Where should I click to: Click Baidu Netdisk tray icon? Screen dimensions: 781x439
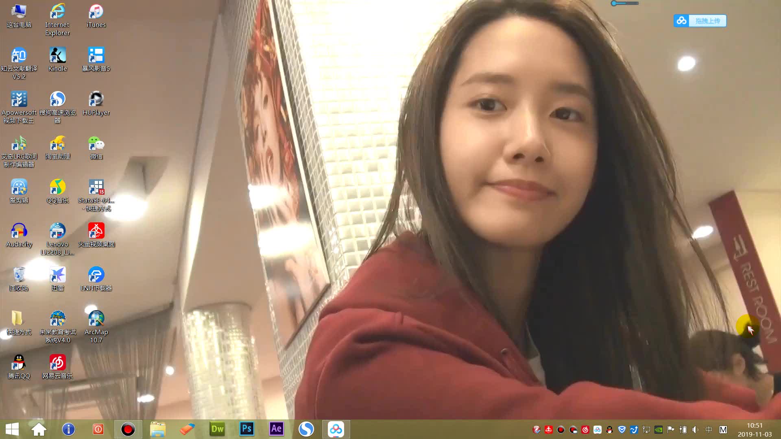click(x=598, y=430)
